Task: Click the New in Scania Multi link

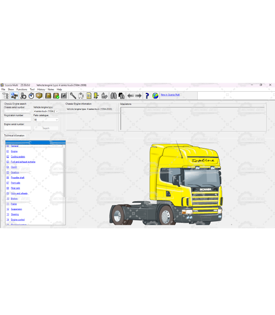Action: (170, 95)
